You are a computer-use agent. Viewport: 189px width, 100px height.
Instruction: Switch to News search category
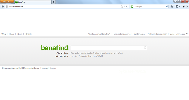(20, 34)
